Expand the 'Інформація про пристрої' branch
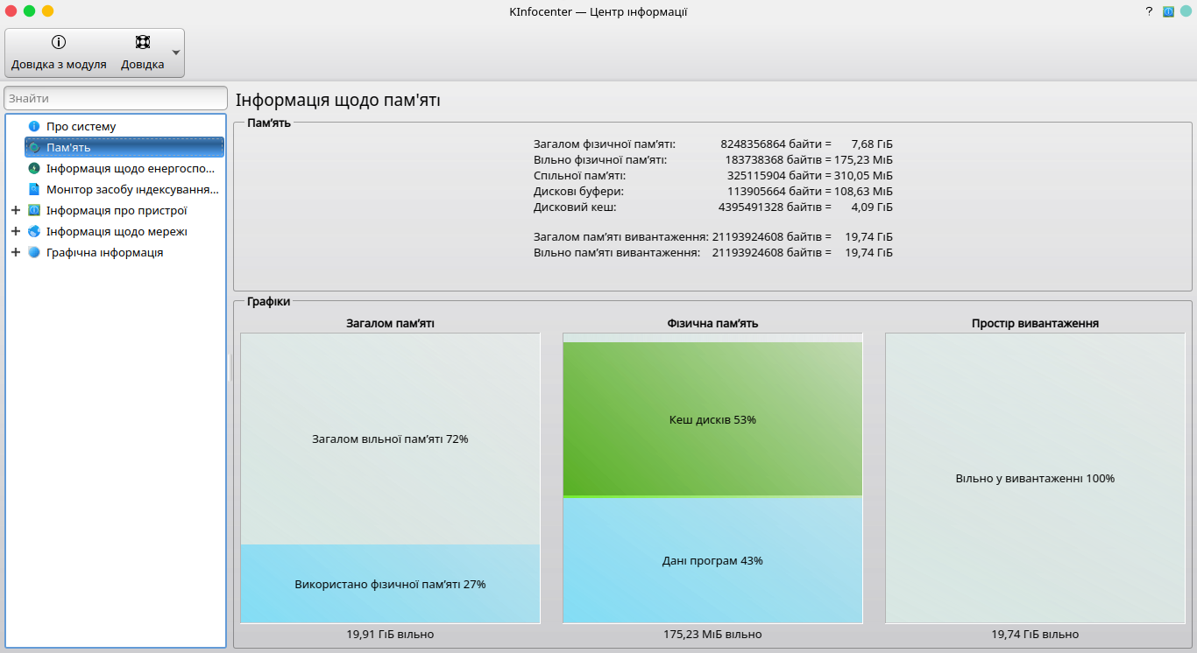Screen dimensions: 1197x653 (x=15, y=210)
